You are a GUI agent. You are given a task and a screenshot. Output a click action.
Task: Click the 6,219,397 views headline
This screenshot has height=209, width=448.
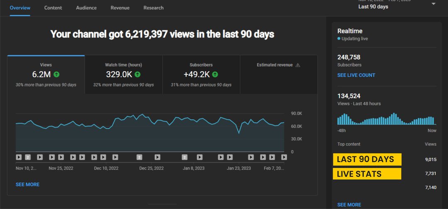(x=162, y=34)
